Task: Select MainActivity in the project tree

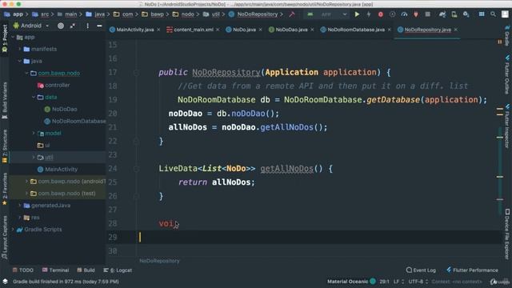Action: pos(57,169)
